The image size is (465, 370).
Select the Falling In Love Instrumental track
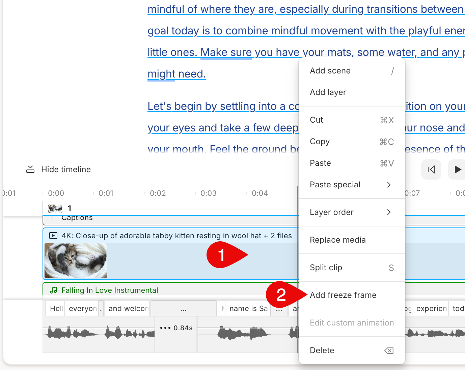point(110,290)
